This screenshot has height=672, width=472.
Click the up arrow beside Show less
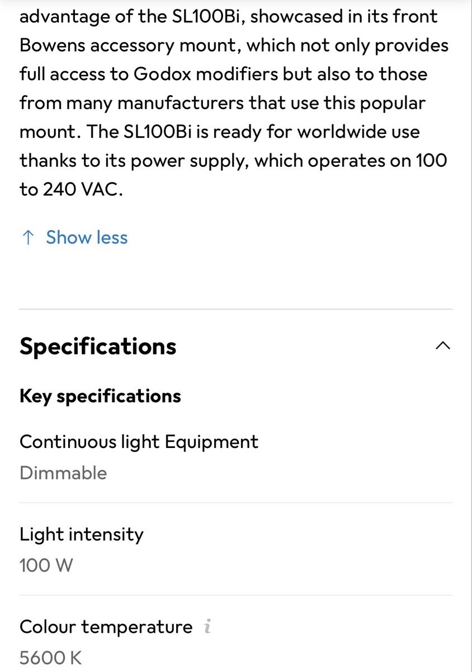tap(27, 238)
